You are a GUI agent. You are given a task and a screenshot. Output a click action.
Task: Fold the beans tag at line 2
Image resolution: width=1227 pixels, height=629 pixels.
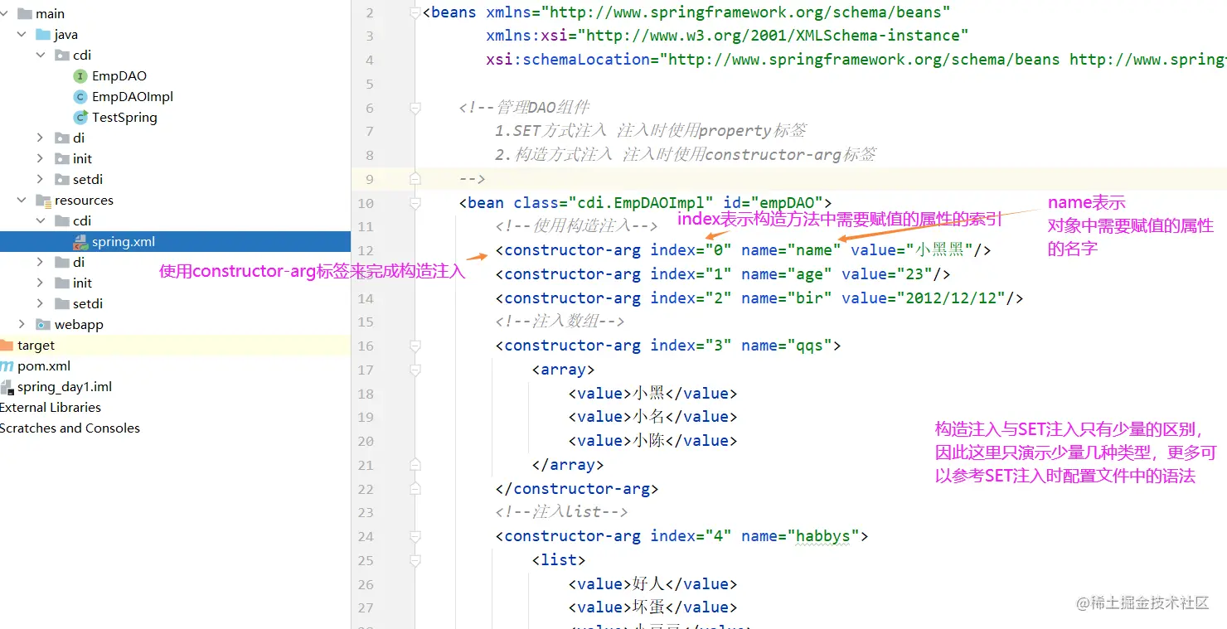[x=415, y=12]
